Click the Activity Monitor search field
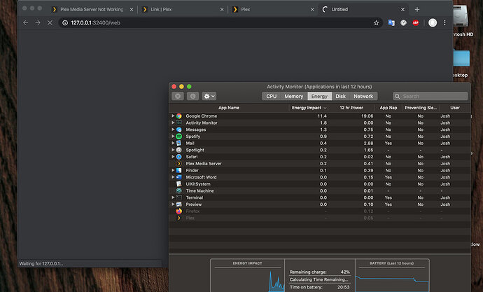Viewport: 483px width, 292px height. (x=430, y=96)
